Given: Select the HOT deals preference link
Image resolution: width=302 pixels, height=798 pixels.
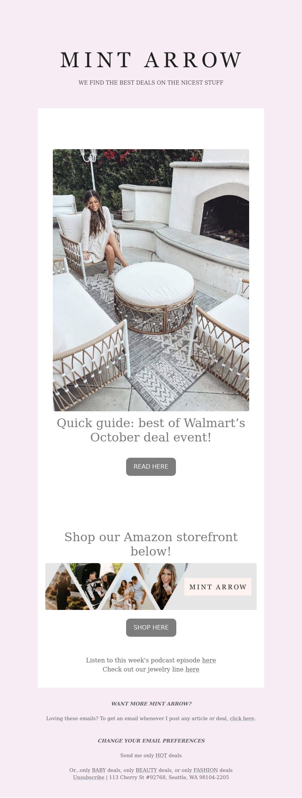Looking at the screenshot, I should pyautogui.click(x=161, y=755).
